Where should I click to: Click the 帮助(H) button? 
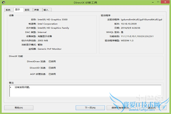pyautogui.click(x=19, y=108)
